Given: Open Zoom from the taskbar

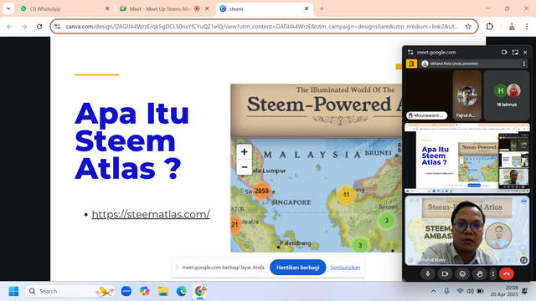Looking at the screenshot, I should (126, 291).
